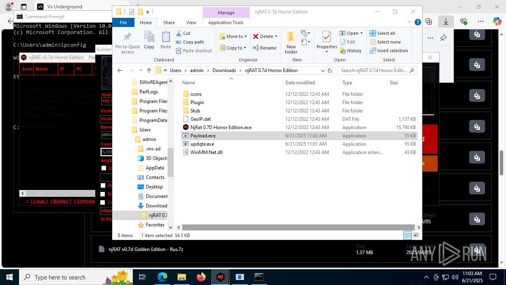The image size is (506, 285).
Task: Collapse the ribbon with the chevron
Action: [409, 23]
